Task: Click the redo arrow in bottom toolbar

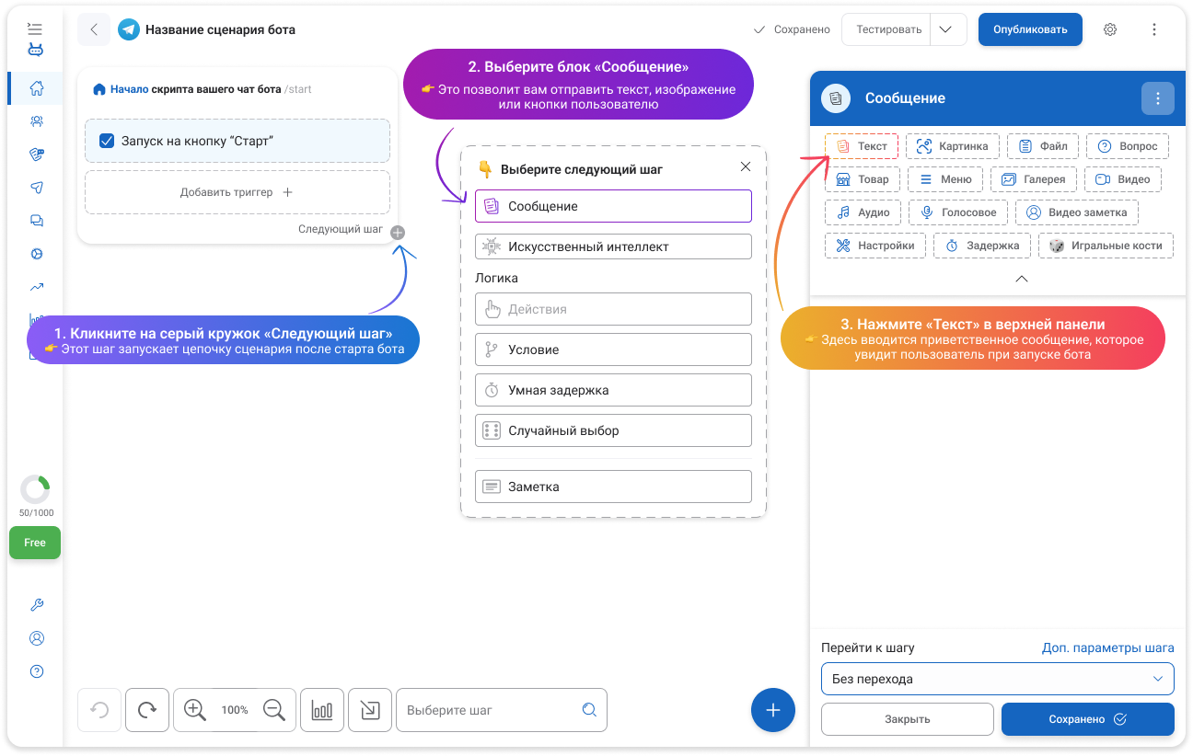Action: pos(147,710)
